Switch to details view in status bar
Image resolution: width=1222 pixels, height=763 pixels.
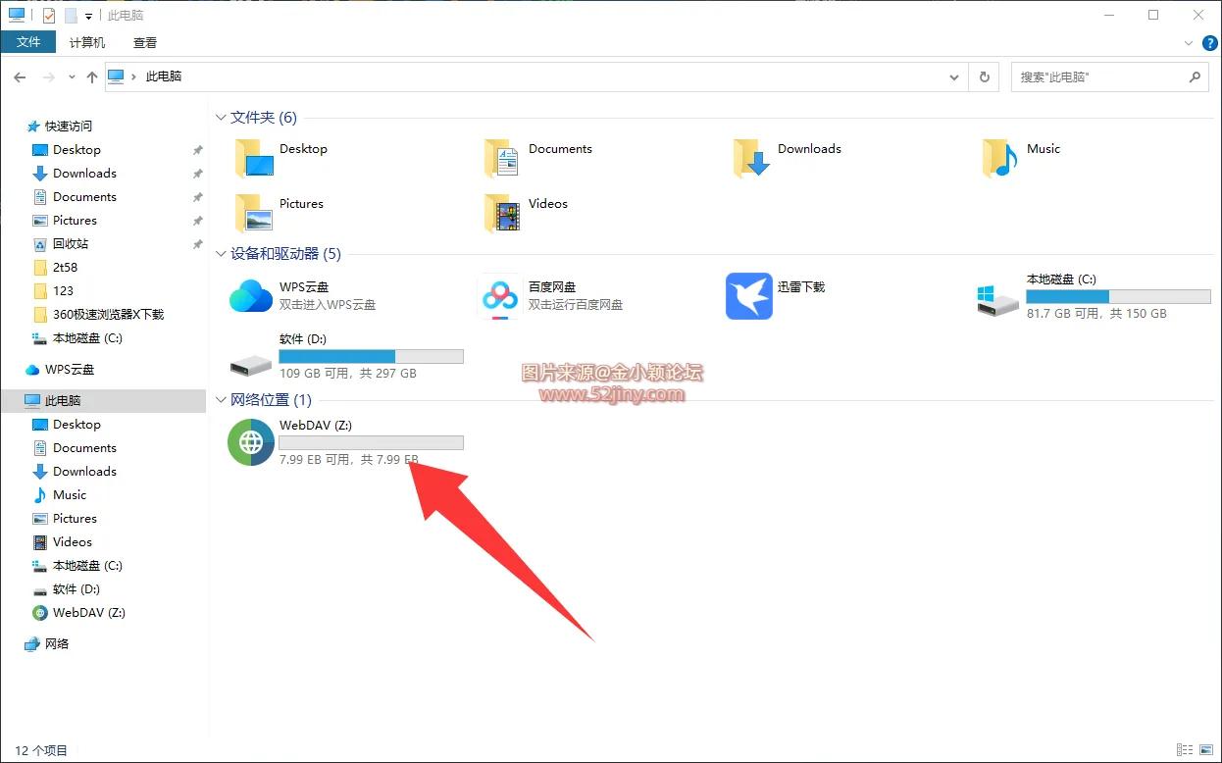point(1184,750)
